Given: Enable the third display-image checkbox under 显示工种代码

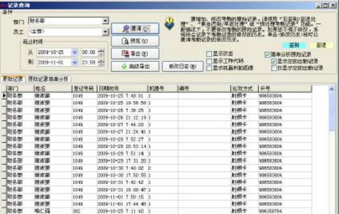Looking at the screenshot, I should (209, 68).
